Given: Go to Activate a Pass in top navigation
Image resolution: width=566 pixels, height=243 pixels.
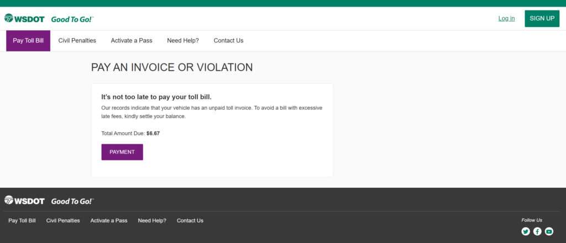Looking at the screenshot, I should [132, 41].
